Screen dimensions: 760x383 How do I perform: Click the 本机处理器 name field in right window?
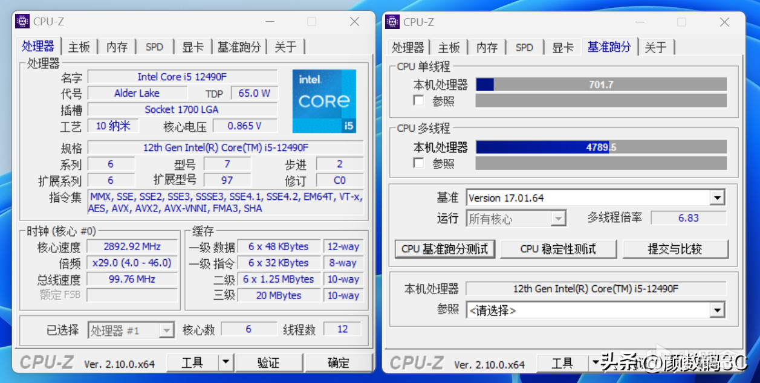pyautogui.click(x=596, y=289)
